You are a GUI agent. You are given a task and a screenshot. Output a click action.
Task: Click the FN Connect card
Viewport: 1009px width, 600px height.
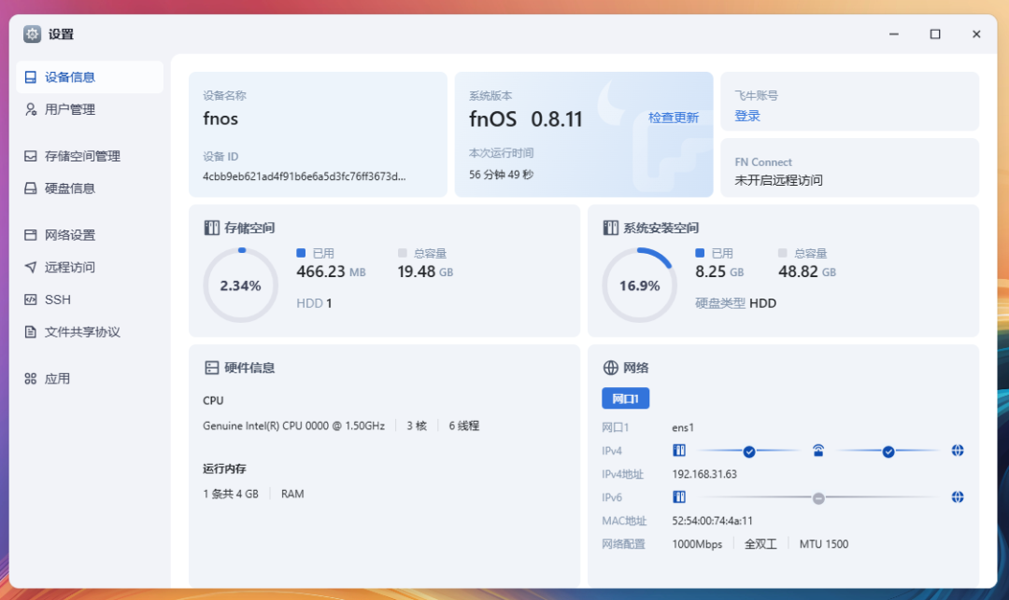(x=849, y=168)
